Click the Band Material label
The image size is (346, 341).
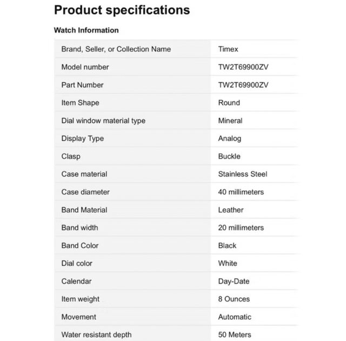84,210
